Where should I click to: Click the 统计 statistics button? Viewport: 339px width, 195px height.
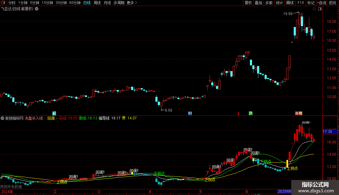click(x=279, y=3)
